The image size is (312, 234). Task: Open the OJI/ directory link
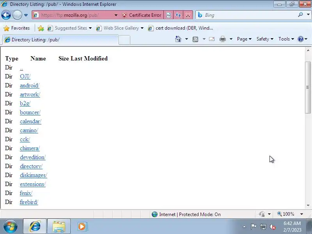[x=25, y=76]
